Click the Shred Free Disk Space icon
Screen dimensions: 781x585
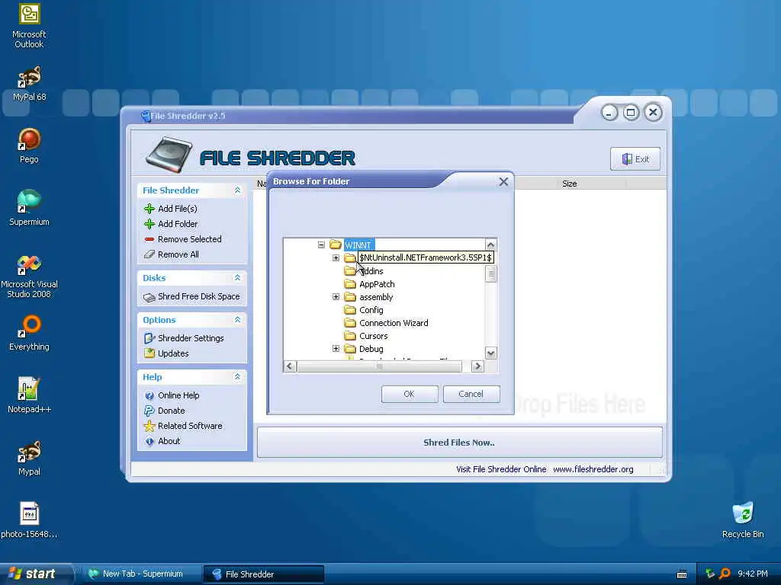[x=149, y=297]
